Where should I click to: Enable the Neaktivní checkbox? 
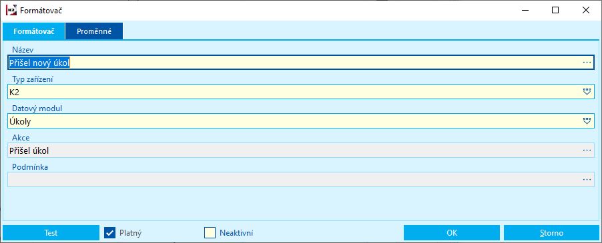(210, 232)
